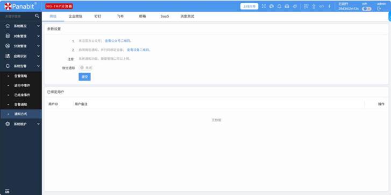Open 告警策略 in sidebar submenu

click(21, 76)
